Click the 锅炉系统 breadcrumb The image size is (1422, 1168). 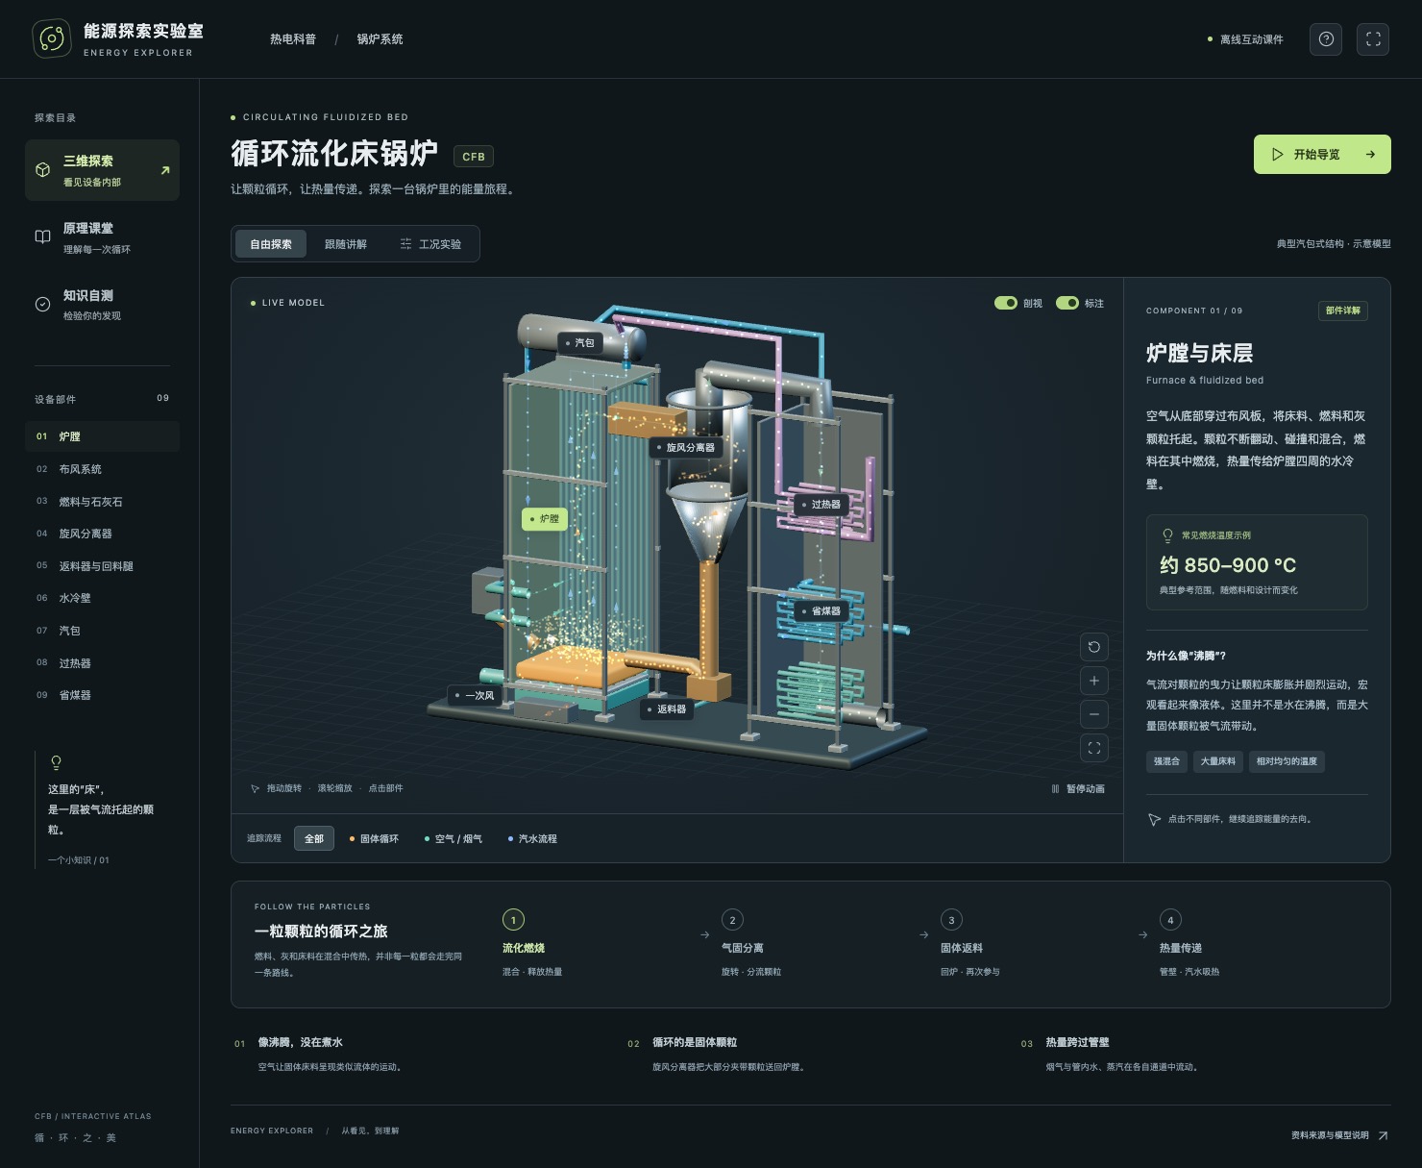[x=380, y=39]
